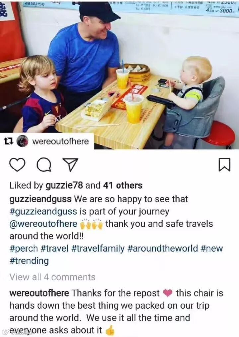Tap the family restaurant photo
Screen dimensions: 239x337
pyautogui.click(x=119, y=74)
